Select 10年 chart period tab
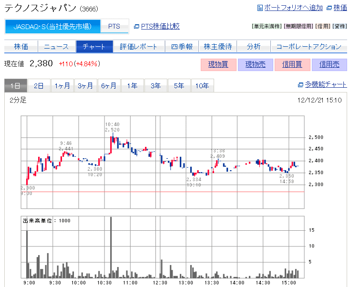Image resolution: width=350 pixels, height=287 pixels. pos(203,85)
